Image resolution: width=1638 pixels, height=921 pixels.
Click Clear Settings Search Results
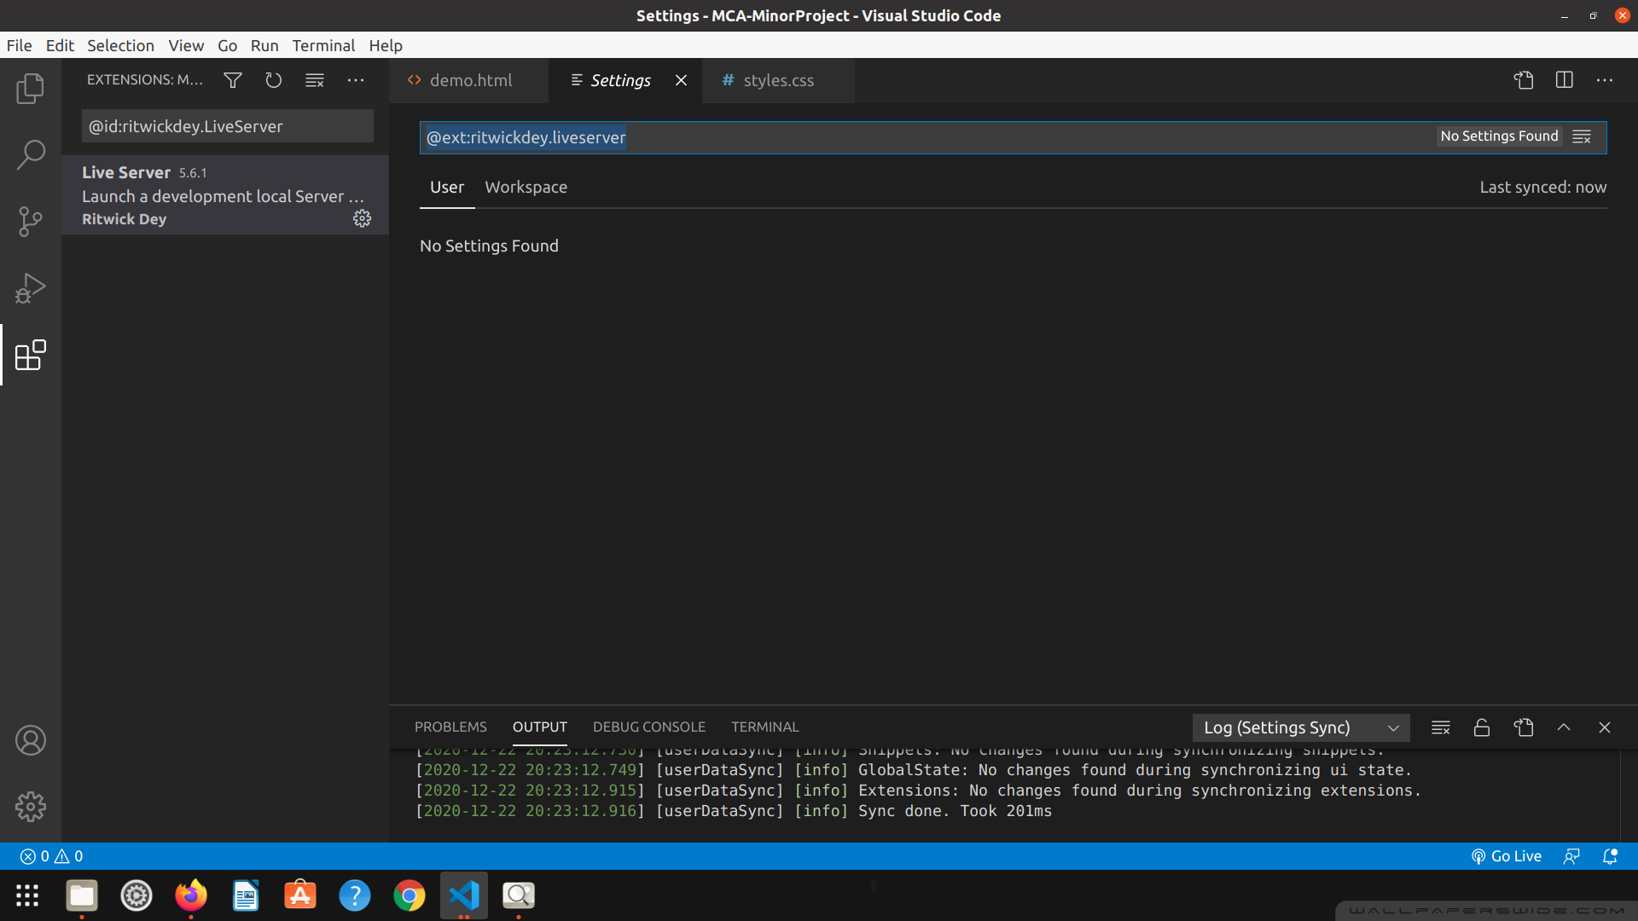pyautogui.click(x=1582, y=136)
